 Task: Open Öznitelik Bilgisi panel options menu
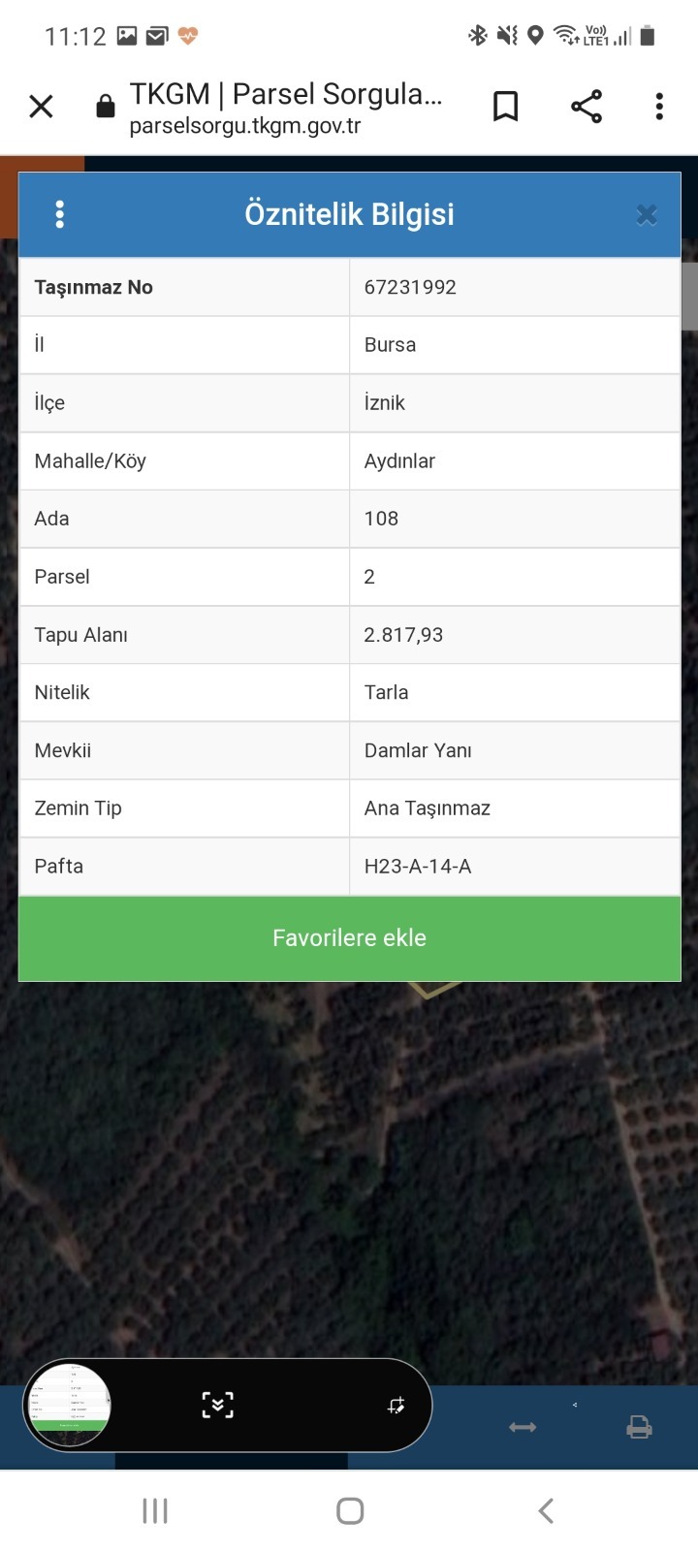tap(60, 214)
